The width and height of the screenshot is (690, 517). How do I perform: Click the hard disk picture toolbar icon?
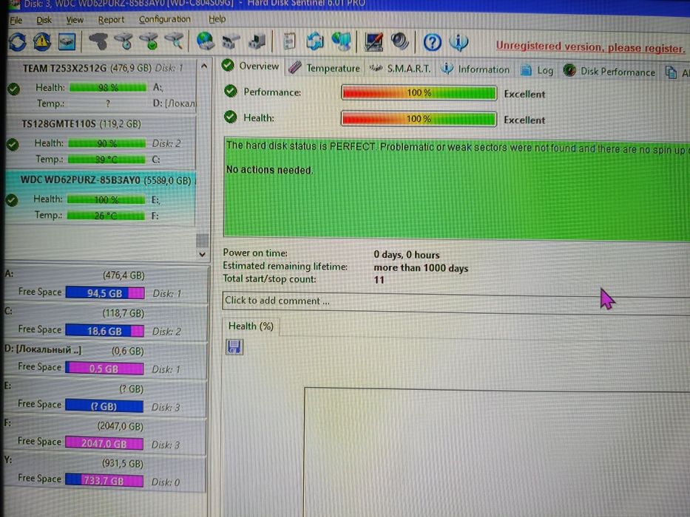pos(67,42)
